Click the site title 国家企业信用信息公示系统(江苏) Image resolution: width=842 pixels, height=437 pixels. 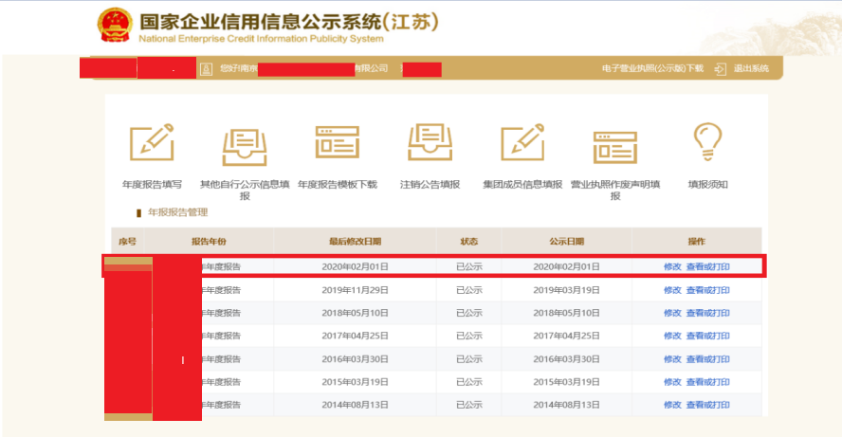[x=289, y=22]
